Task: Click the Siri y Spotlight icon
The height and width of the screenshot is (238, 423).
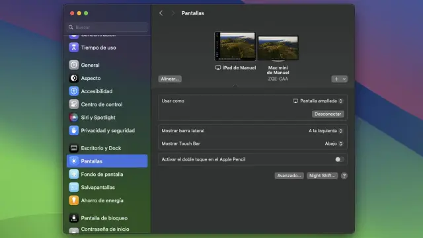Action: [73, 118]
